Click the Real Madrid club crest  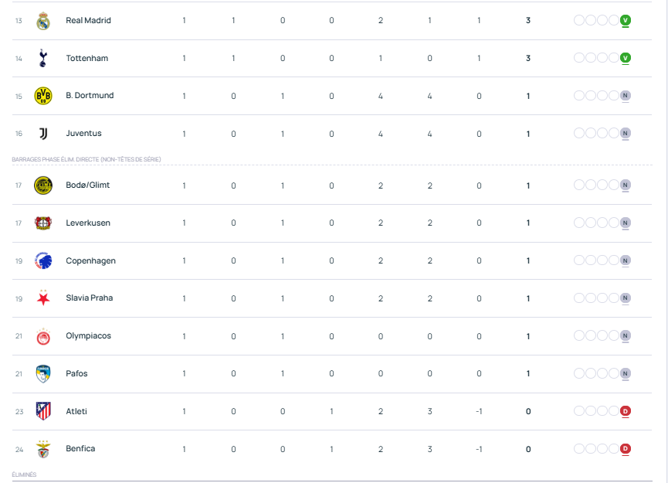click(43, 21)
